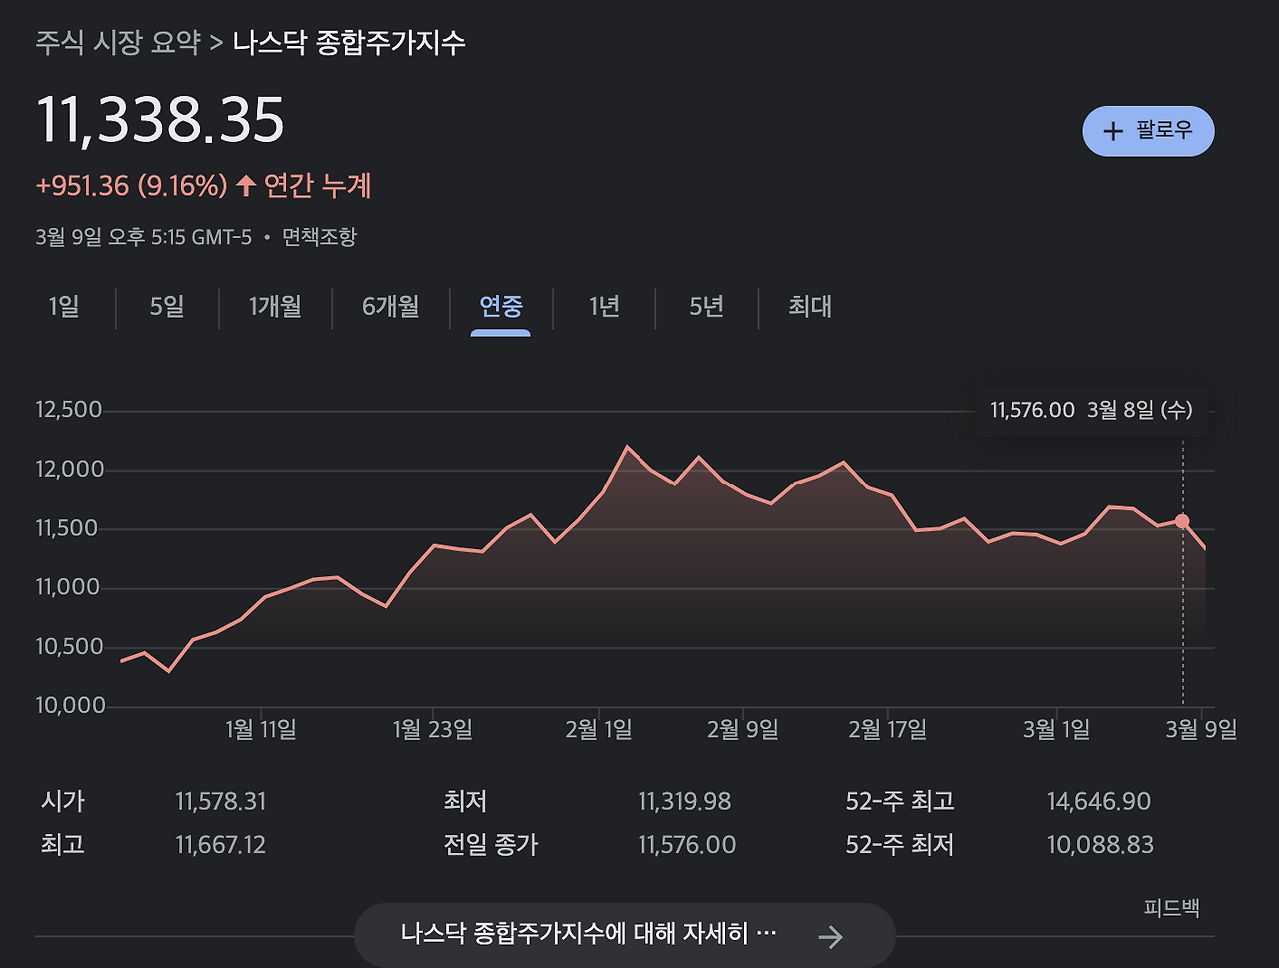
Task: Click the 52-주 최고 label
Action: 900,802
